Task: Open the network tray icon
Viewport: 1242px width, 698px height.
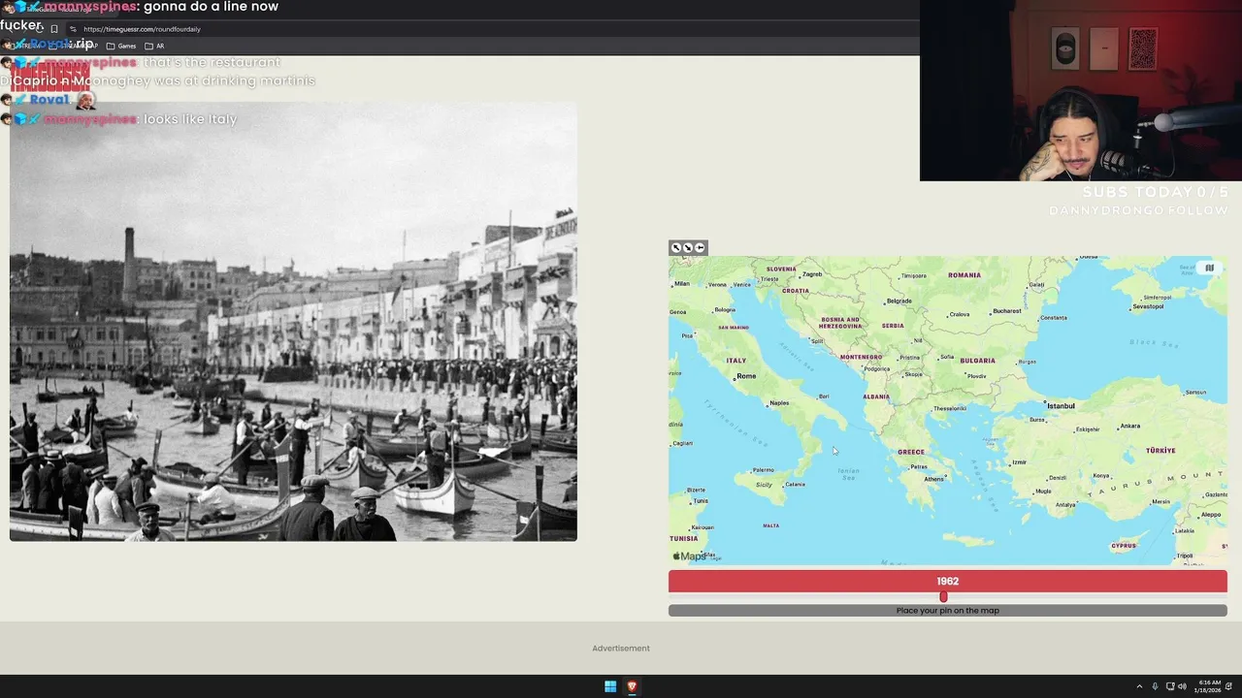Action: [1170, 686]
